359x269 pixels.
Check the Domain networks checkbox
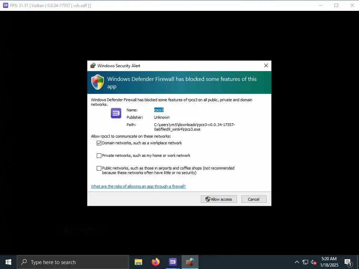(x=99, y=143)
